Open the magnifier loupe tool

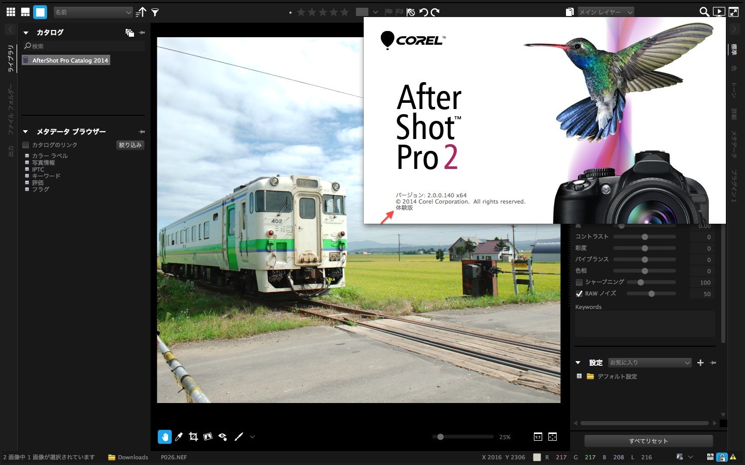point(704,12)
